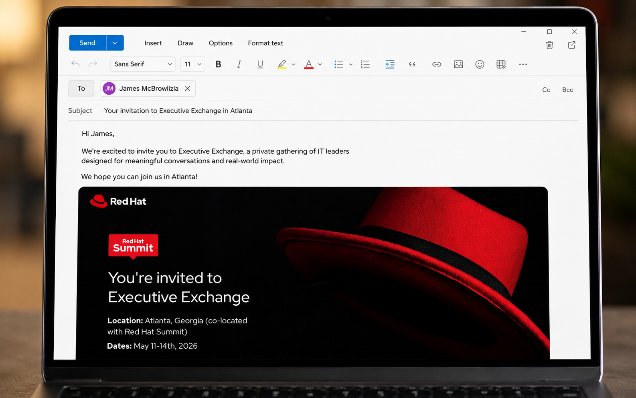Open the Insert tab

(153, 43)
